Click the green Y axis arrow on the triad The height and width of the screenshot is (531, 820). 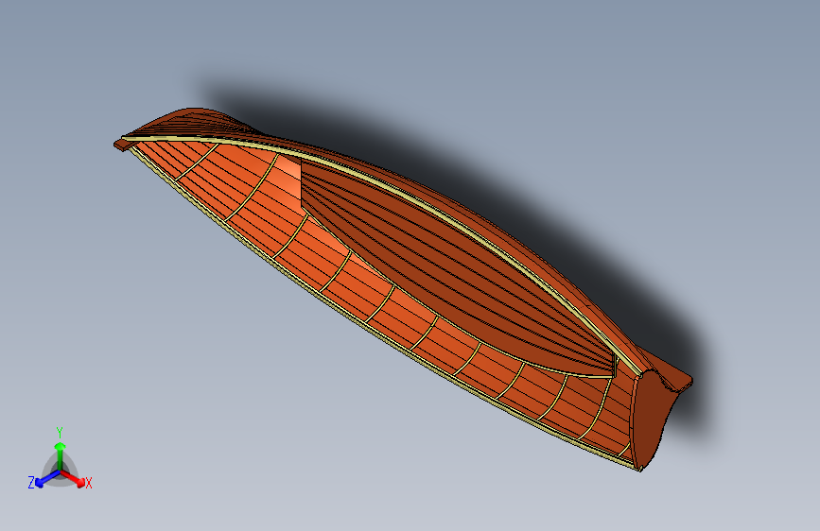(x=61, y=455)
